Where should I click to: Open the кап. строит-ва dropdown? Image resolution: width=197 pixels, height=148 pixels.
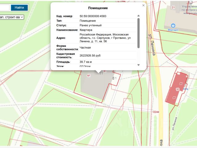coord(12,17)
